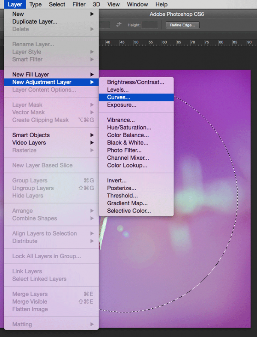Click the Refine Edge button
Viewport: 257px width, 337px height.
coord(182,25)
